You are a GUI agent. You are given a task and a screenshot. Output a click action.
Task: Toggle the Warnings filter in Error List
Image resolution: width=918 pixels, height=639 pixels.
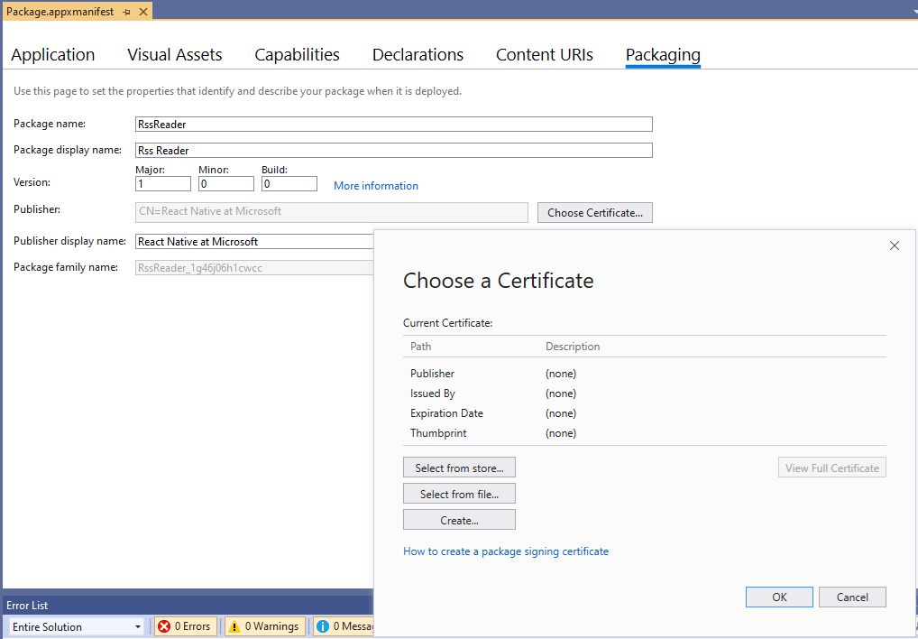tap(264, 625)
